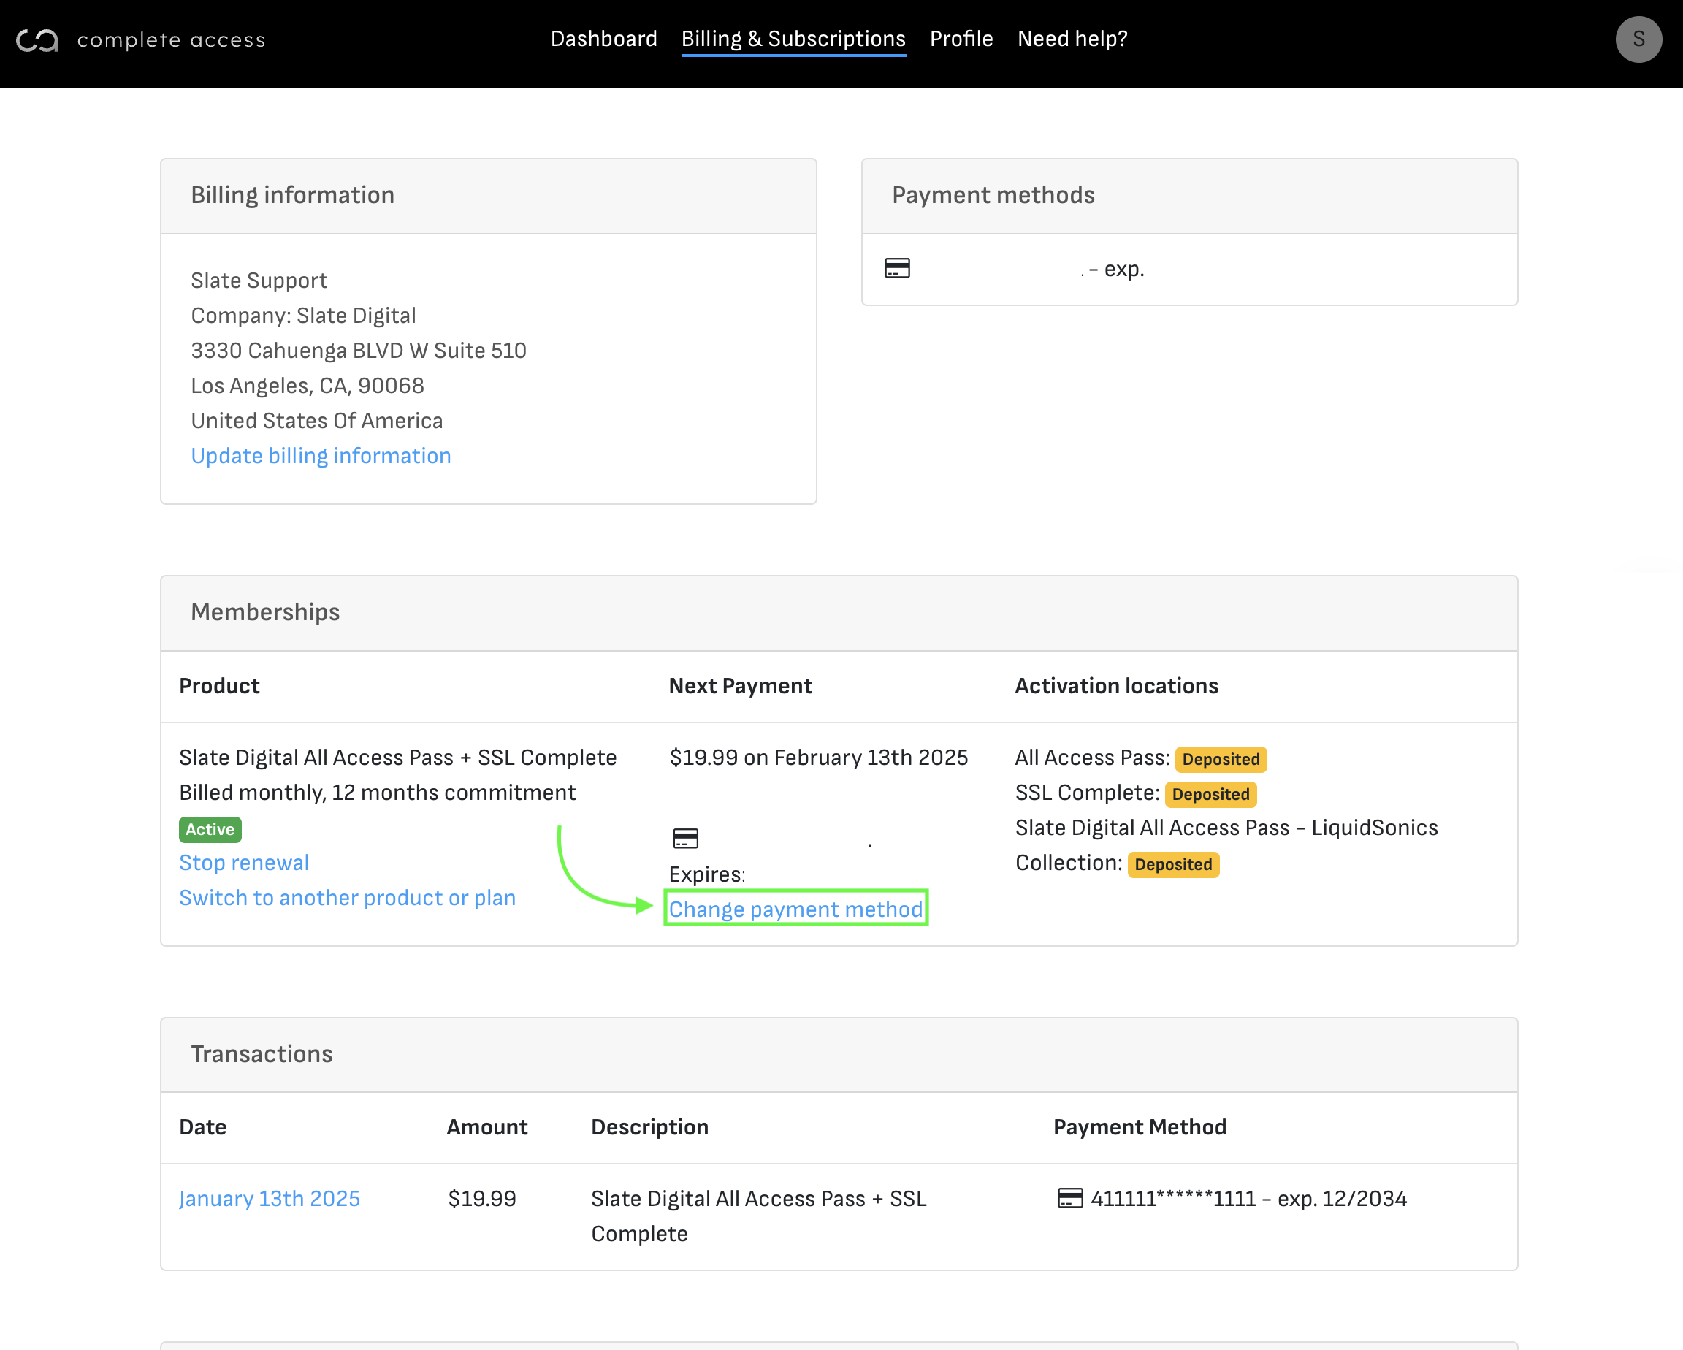This screenshot has height=1350, width=1683.
Task: Click Switch to another product or plan
Action: click(x=348, y=898)
